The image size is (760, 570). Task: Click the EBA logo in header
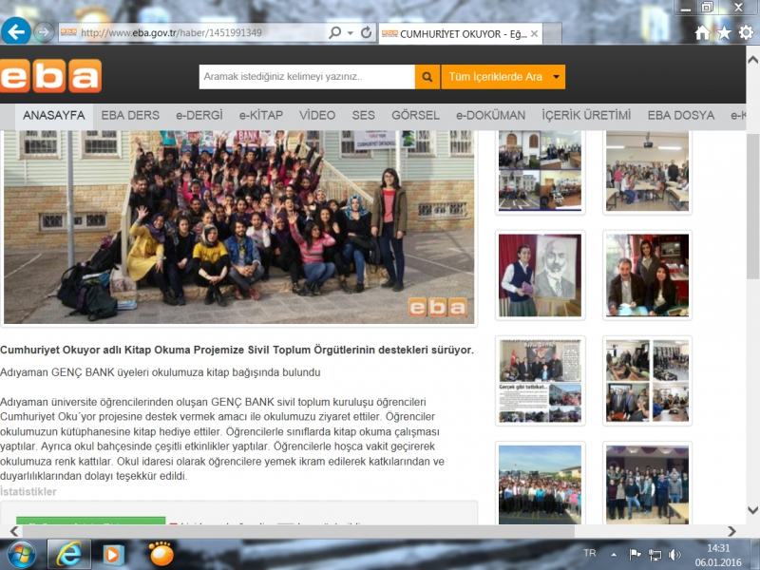50,76
